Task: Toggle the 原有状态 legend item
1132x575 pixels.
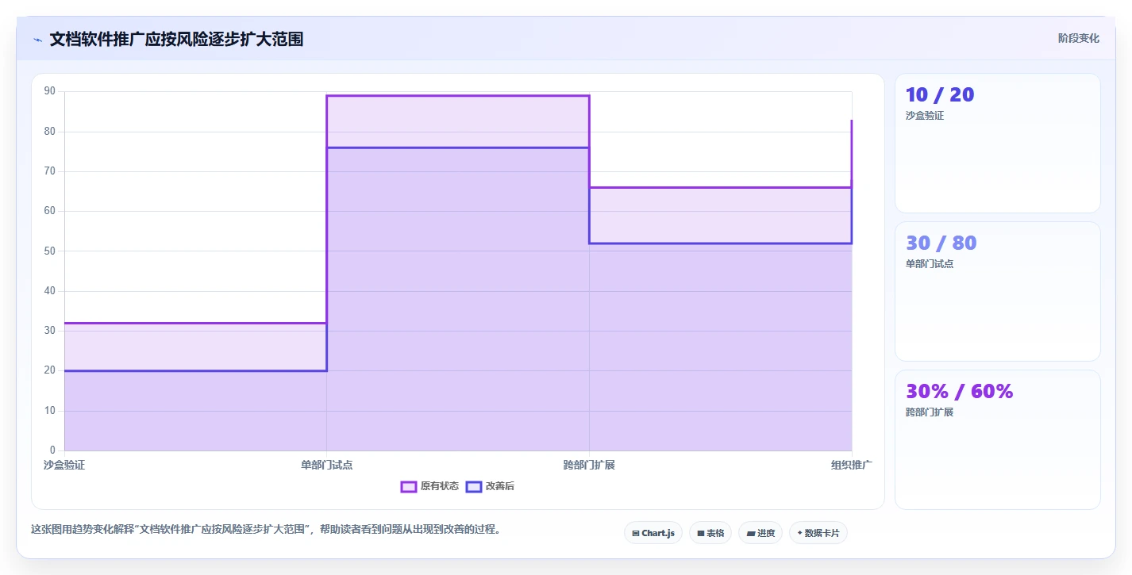Action: pos(429,486)
